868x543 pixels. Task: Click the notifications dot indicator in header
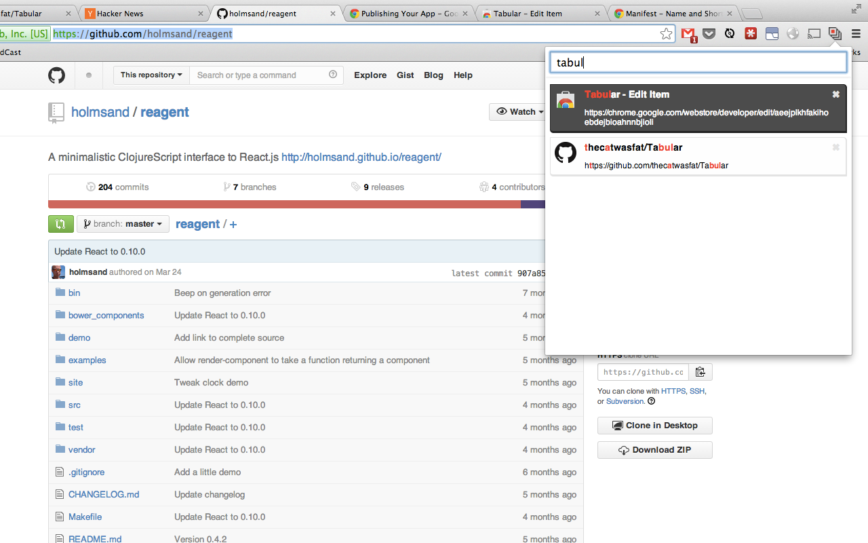click(x=89, y=75)
